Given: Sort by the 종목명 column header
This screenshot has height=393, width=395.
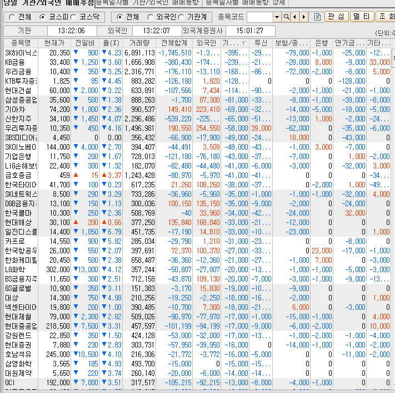Looking at the screenshot, I should (x=21, y=43).
